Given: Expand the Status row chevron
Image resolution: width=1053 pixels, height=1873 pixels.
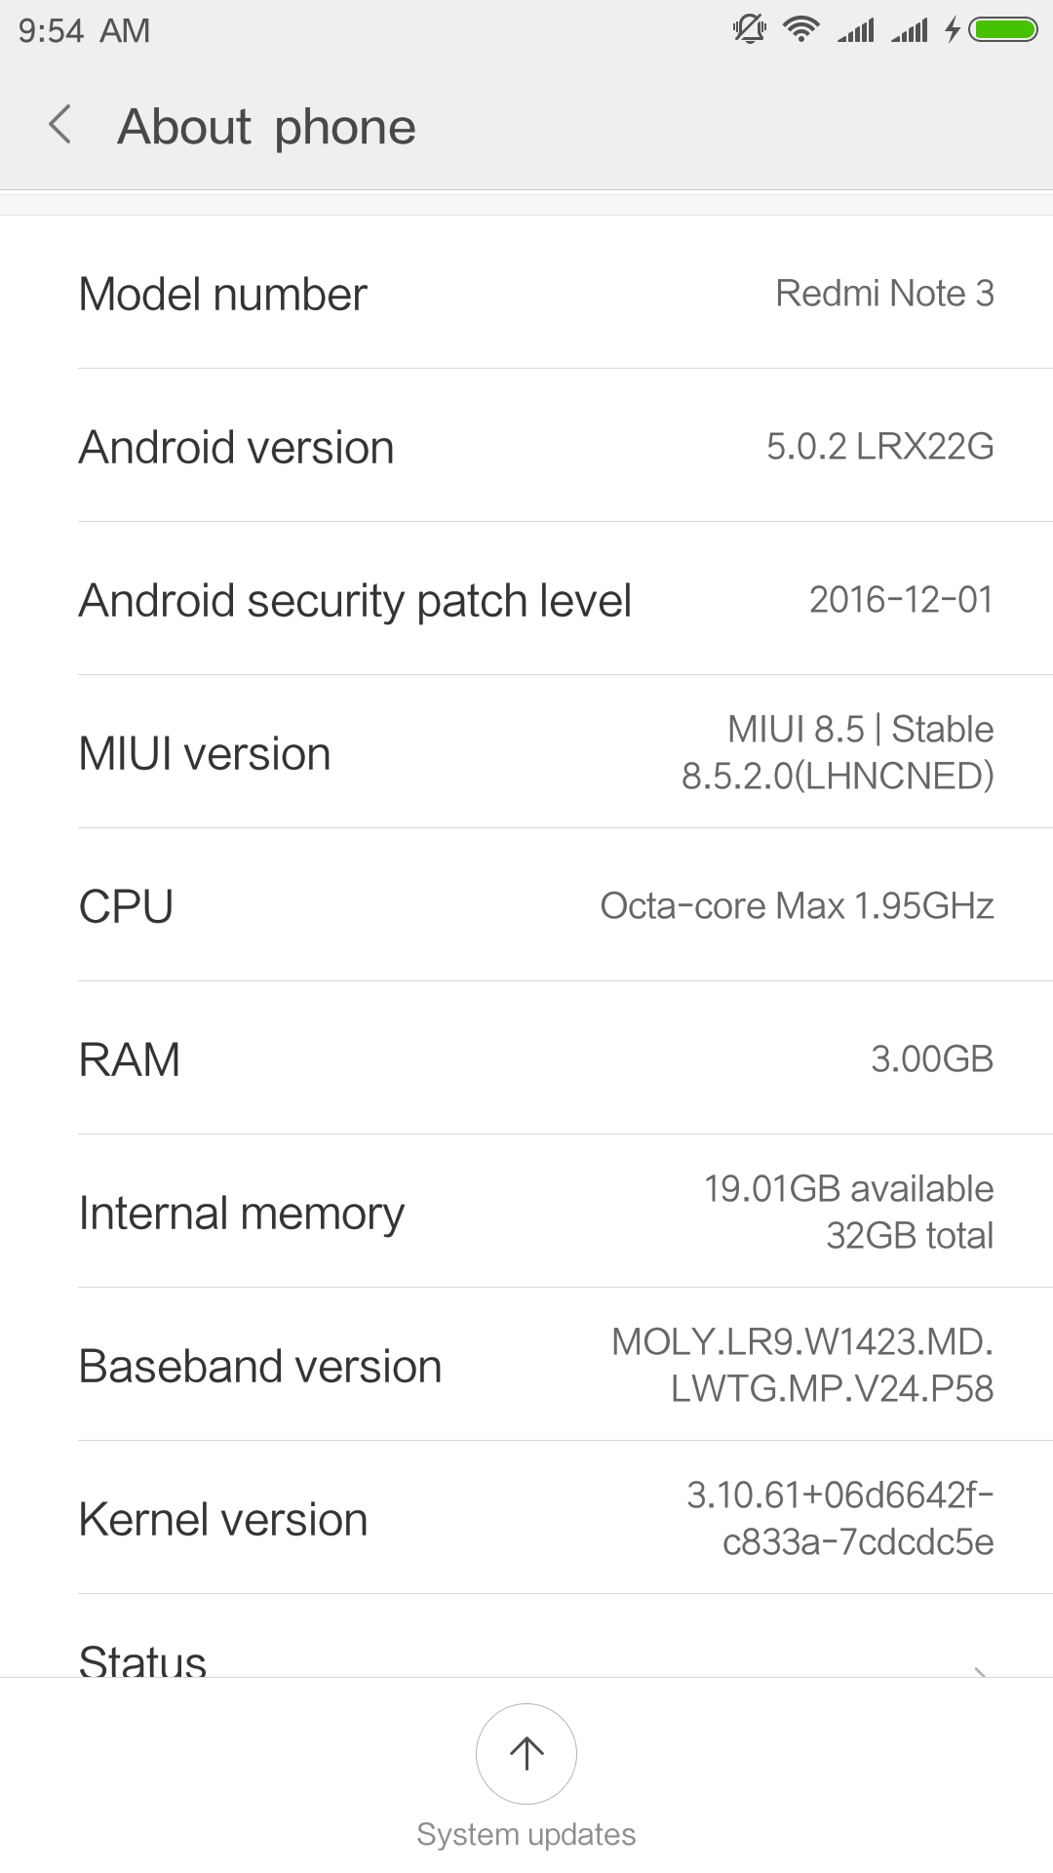Looking at the screenshot, I should pyautogui.click(x=981, y=1670).
